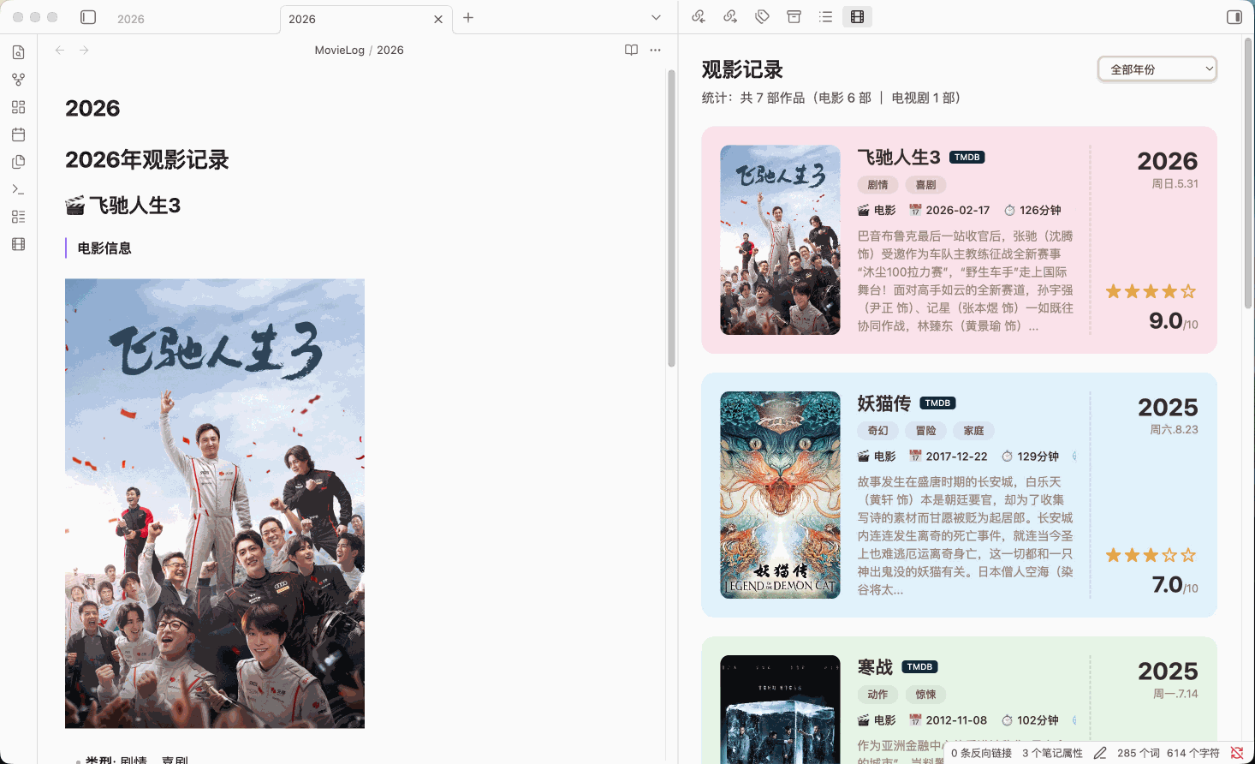The height and width of the screenshot is (764, 1255).
Task: Click the 285 个词 word count
Action: (x=1138, y=754)
